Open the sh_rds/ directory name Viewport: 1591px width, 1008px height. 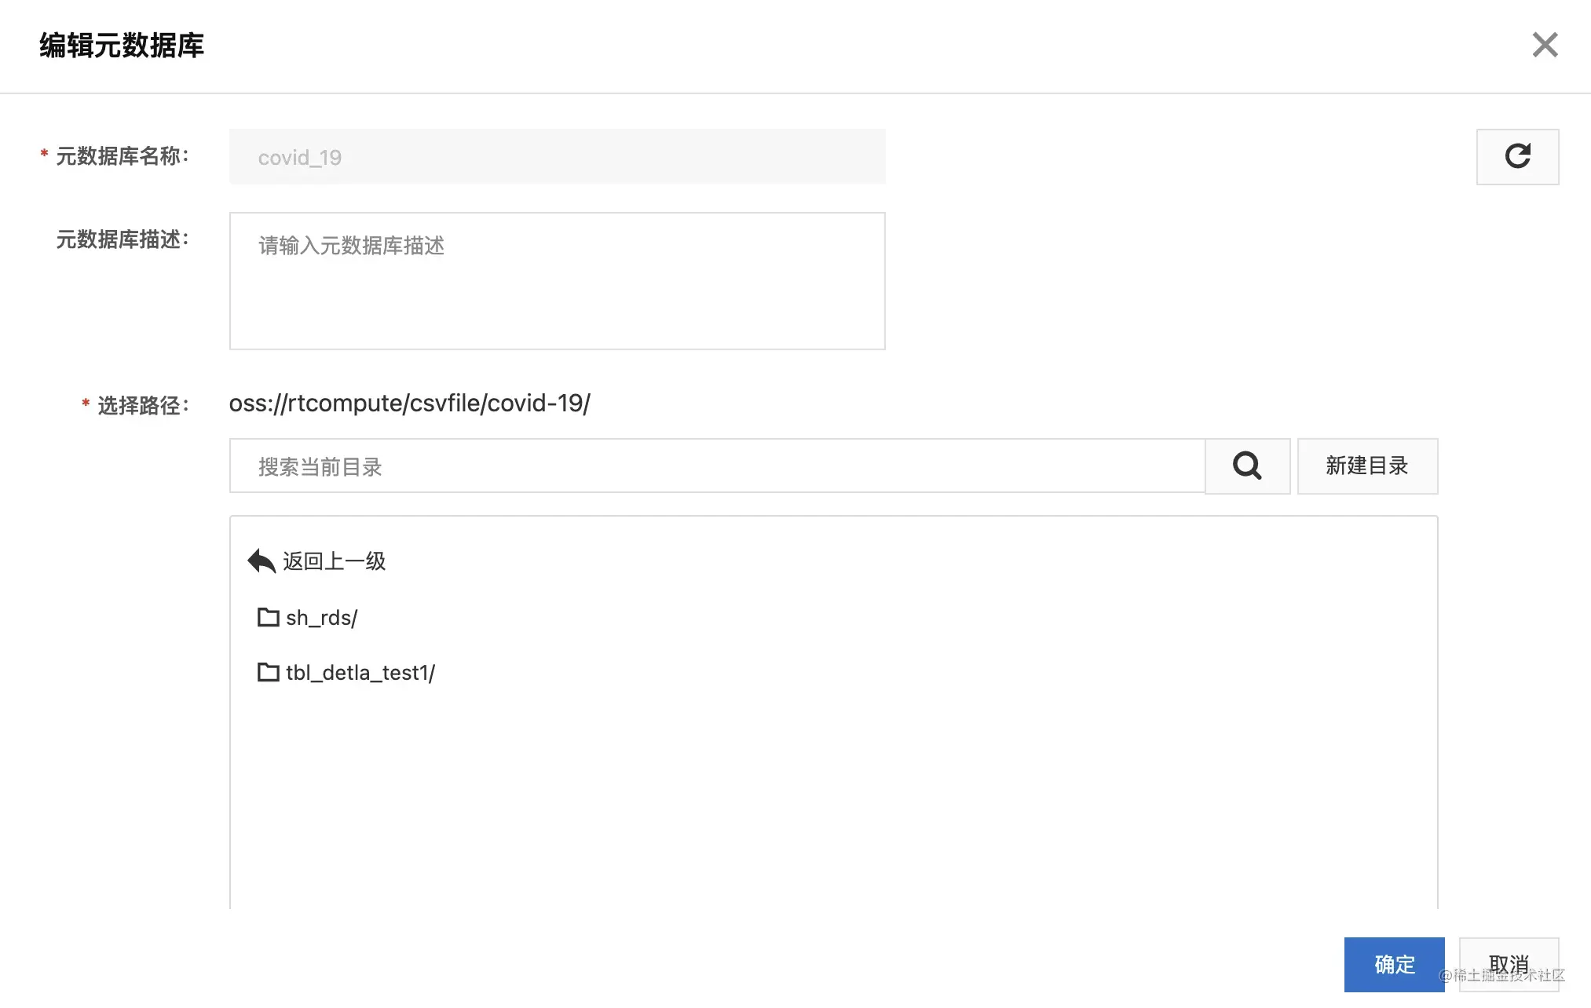point(321,618)
